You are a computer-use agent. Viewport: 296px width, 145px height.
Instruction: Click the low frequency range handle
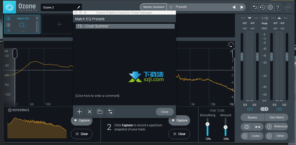click(x=15, y=54)
